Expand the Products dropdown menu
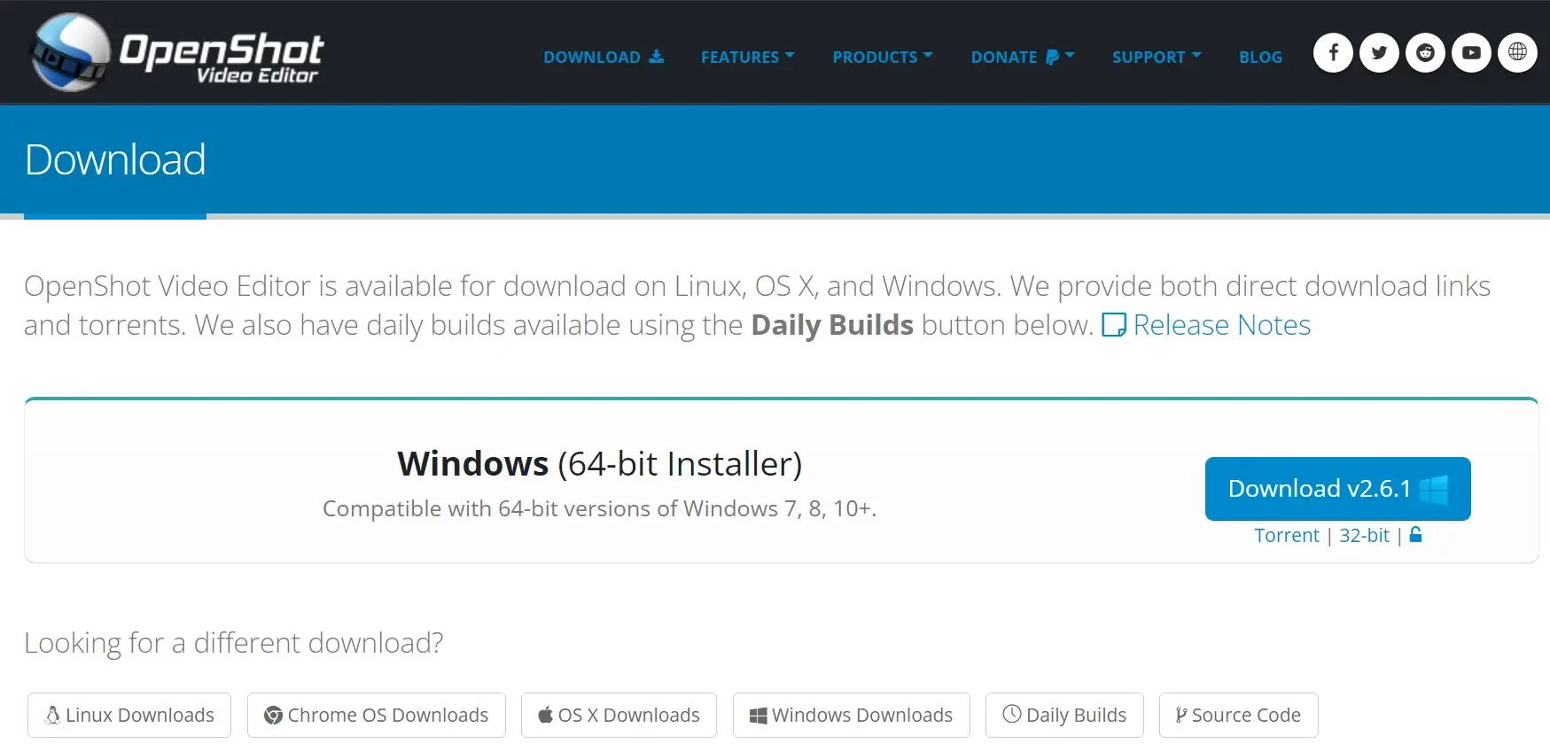This screenshot has height=751, width=1550. 883,57
